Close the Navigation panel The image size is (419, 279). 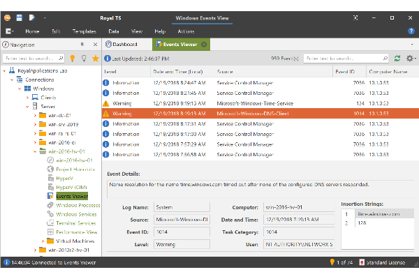pyautogui.click(x=94, y=45)
